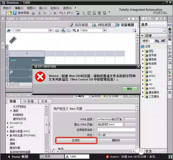
Task: Expand the CPU folder in catalog
Action: pos(143,51)
